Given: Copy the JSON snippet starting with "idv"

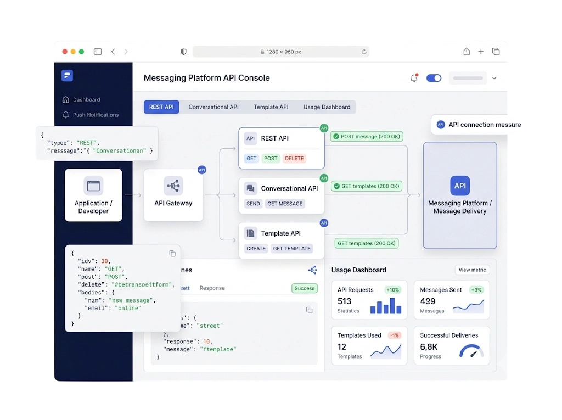Looking at the screenshot, I should [172, 254].
